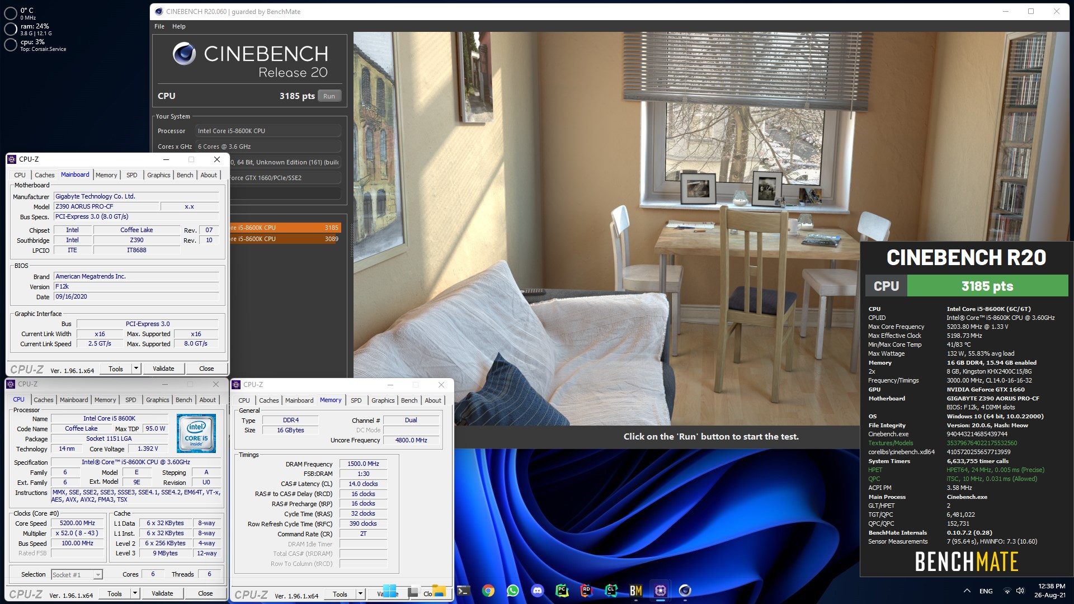
Task: Click the Cores x GHz field in Cinebench
Action: [268, 147]
